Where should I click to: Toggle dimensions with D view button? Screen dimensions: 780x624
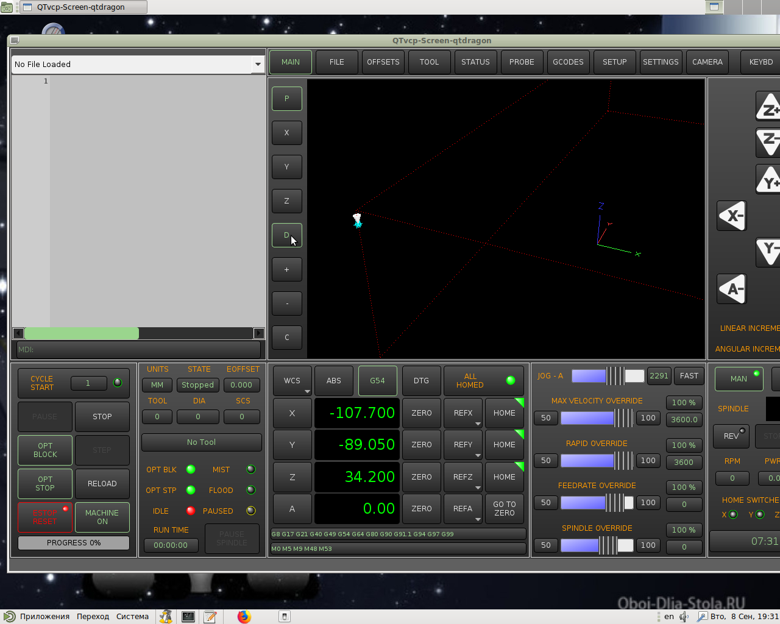pos(287,235)
